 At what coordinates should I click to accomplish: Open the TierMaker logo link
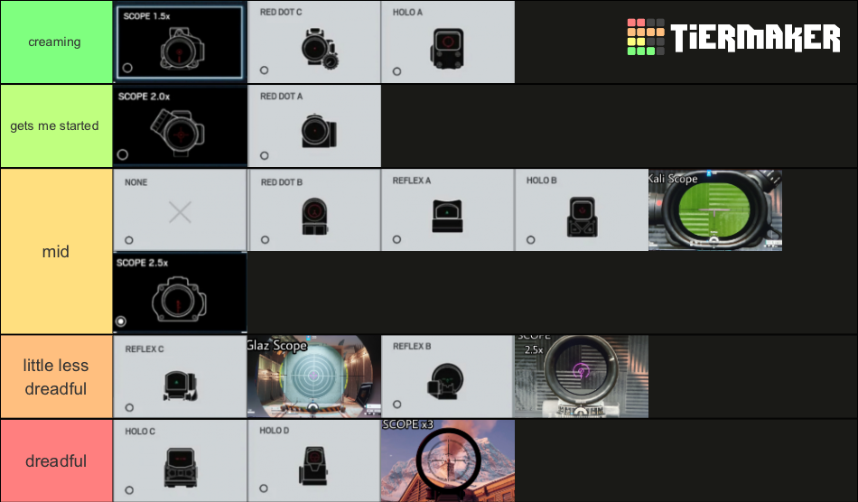(x=733, y=38)
